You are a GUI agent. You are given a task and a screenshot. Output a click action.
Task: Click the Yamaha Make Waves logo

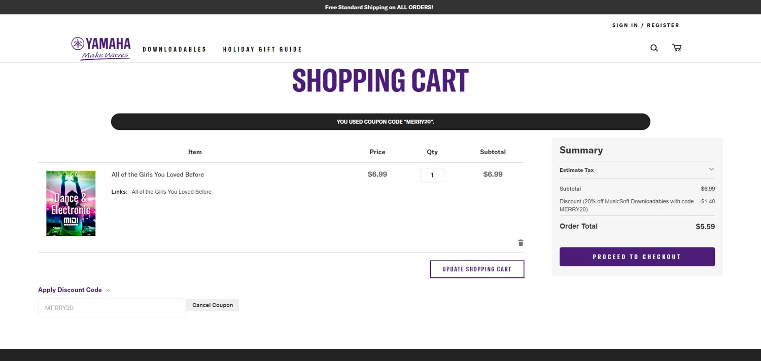101,49
